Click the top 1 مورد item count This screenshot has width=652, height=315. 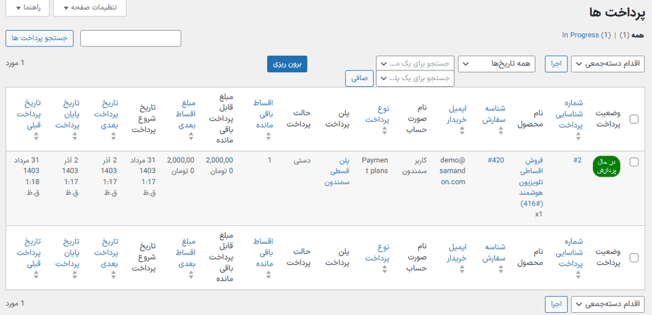[x=15, y=63]
